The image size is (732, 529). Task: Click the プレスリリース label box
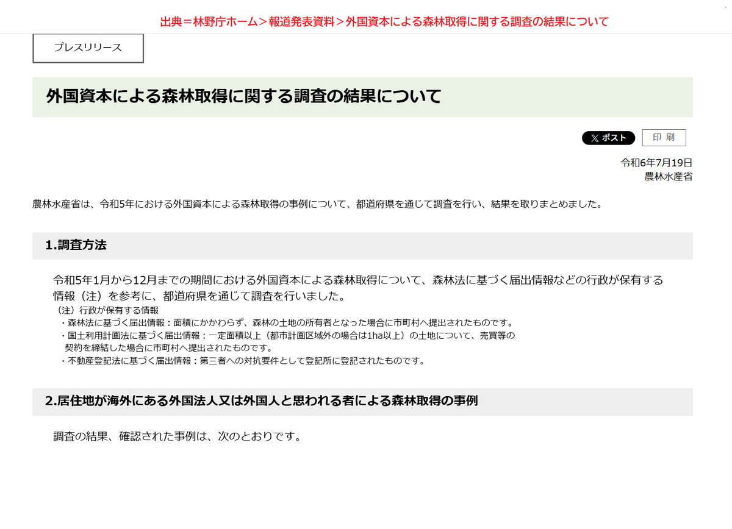click(x=88, y=48)
